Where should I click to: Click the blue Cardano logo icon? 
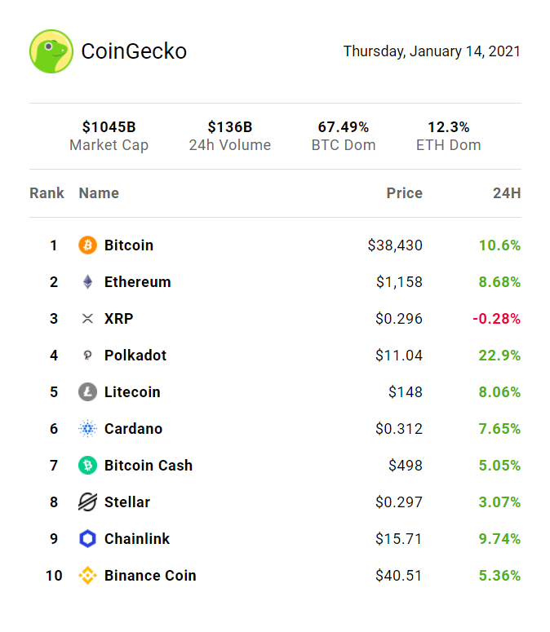pos(87,429)
